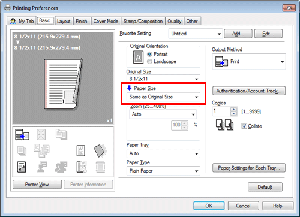Click the printer icon in the title bar
The width and height of the screenshot is (300, 217).
8,8
